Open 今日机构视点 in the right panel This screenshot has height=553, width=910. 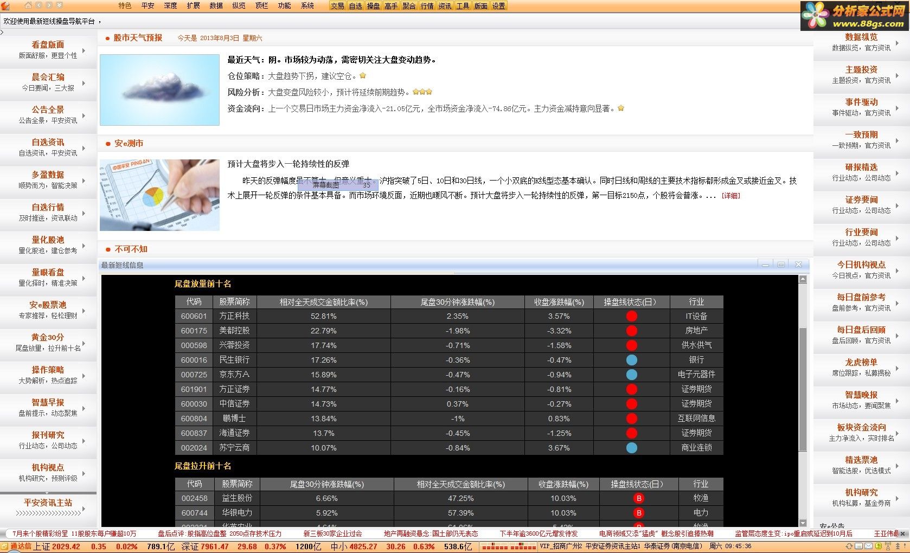click(861, 269)
